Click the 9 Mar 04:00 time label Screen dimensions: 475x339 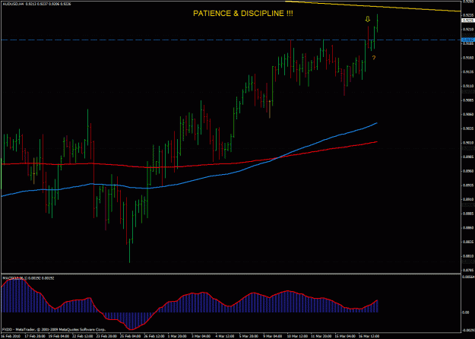274,336
